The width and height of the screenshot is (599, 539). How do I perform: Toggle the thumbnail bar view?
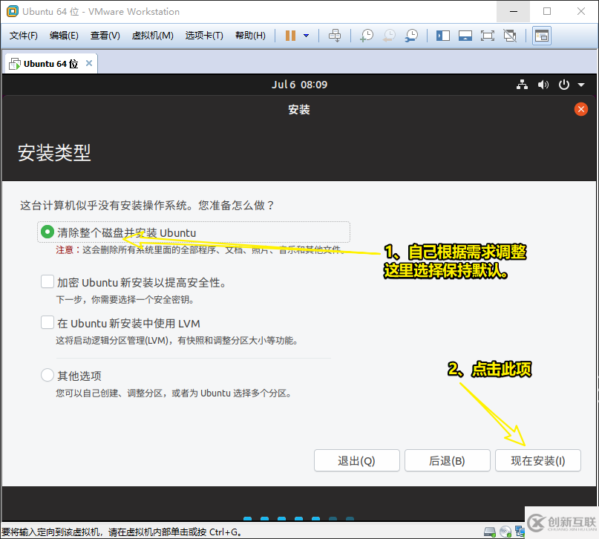pos(465,36)
